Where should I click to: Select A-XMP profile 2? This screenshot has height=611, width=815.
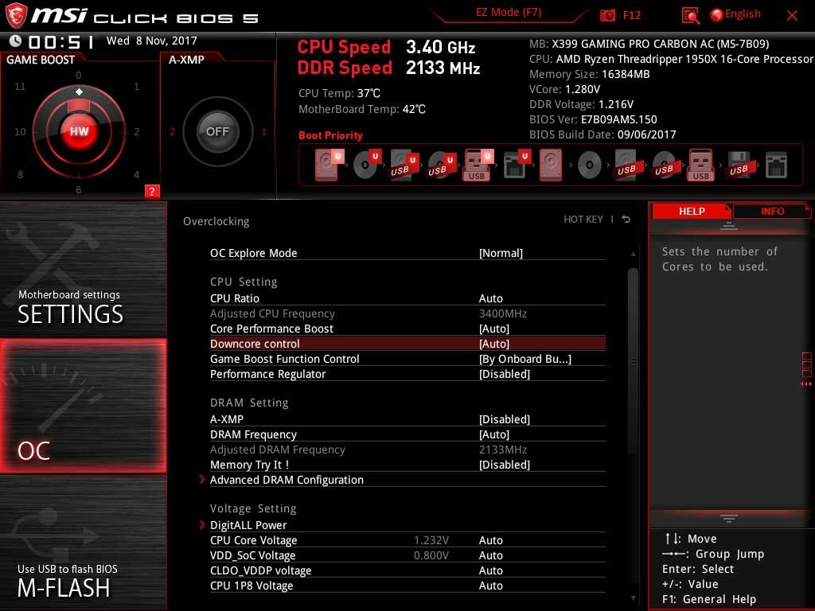tap(172, 131)
